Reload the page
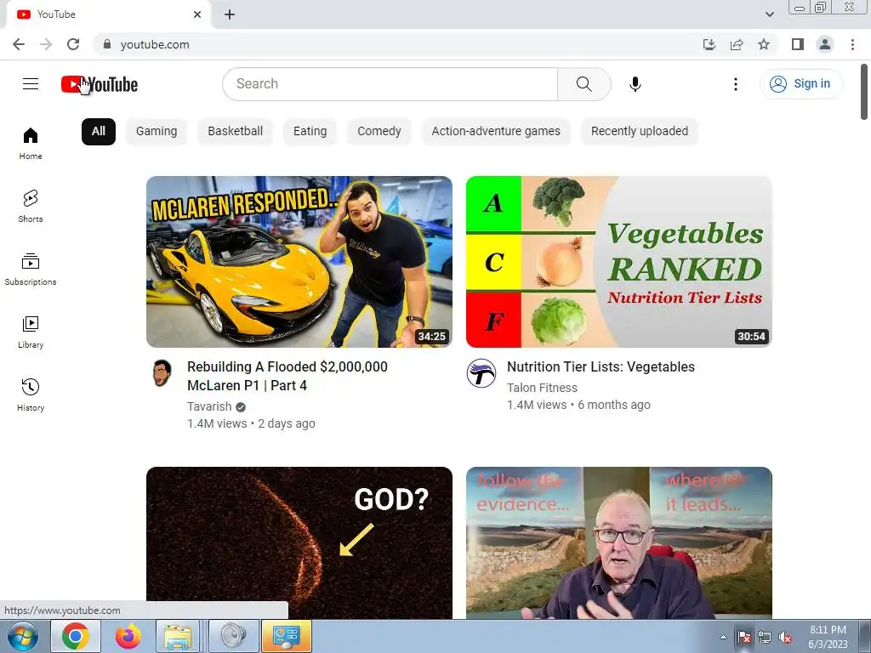This screenshot has height=653, width=871. pos(73,44)
